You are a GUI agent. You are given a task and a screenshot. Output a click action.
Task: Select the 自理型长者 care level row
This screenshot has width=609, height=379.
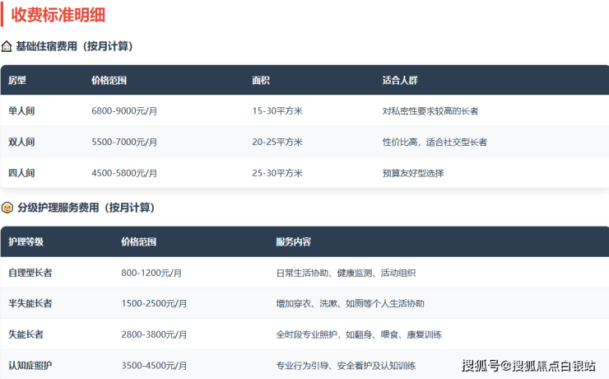pyautogui.click(x=30, y=272)
